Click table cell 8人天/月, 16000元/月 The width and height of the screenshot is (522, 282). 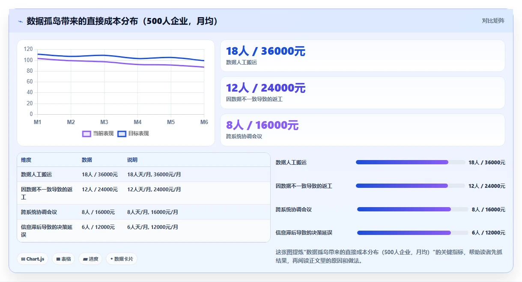tap(153, 212)
